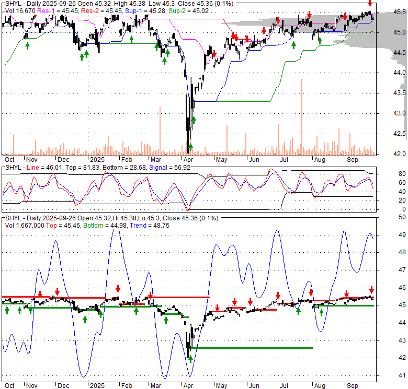
Task: Select the 'Top = 81.83' oscillator value
Action: [83, 168]
